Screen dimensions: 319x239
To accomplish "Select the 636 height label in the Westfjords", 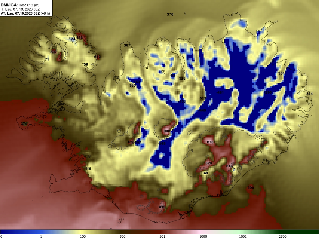I will (79, 38).
